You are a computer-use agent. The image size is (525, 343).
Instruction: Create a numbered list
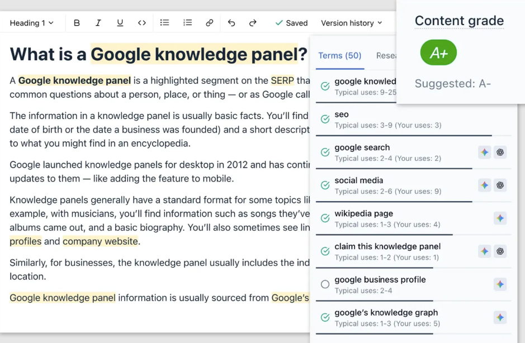[x=187, y=23]
